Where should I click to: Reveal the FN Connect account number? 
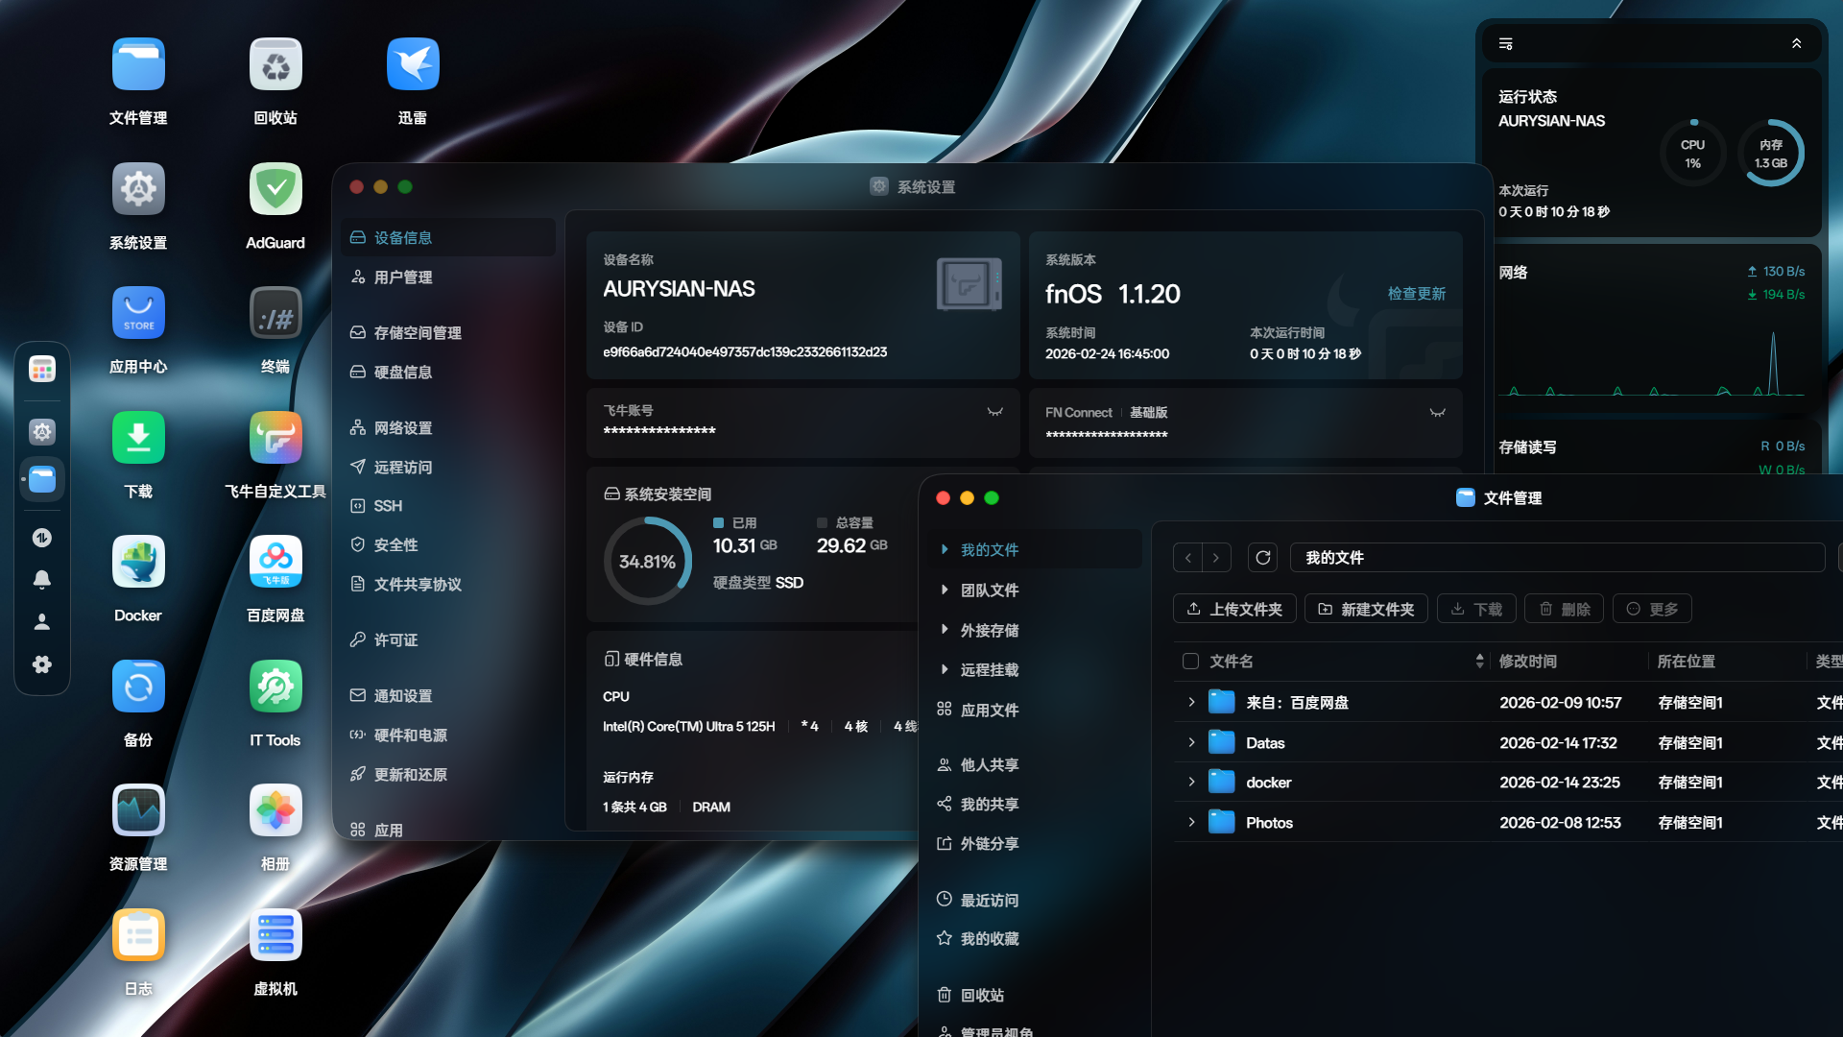[1437, 413]
